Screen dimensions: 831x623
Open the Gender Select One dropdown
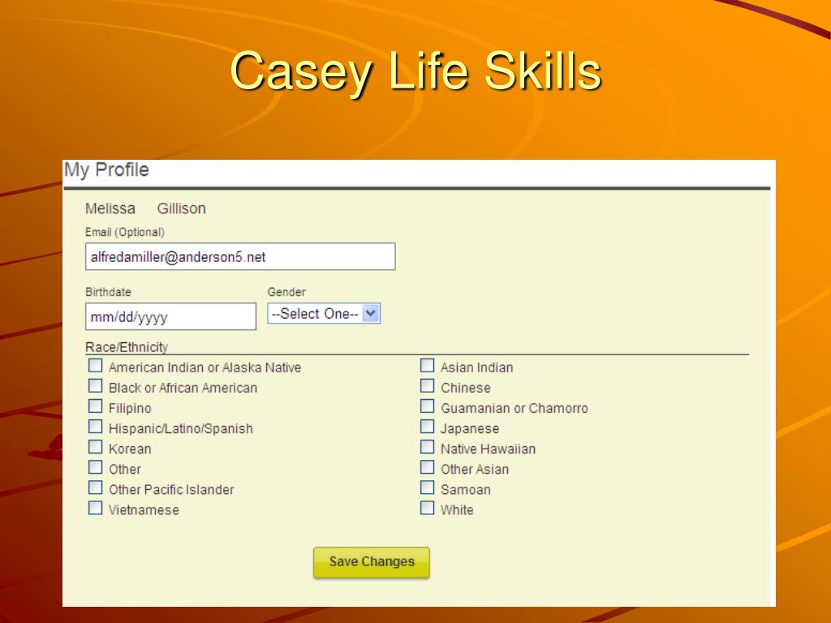point(324,314)
